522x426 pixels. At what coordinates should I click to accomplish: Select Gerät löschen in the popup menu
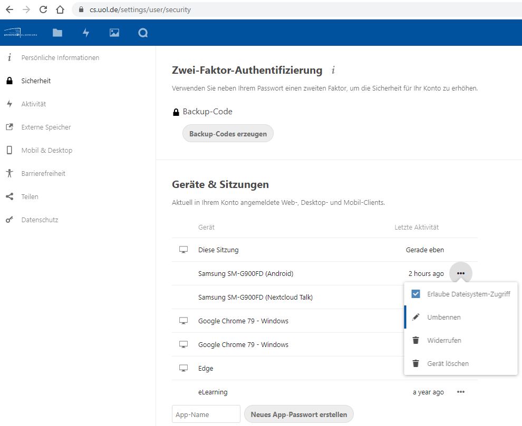point(448,363)
